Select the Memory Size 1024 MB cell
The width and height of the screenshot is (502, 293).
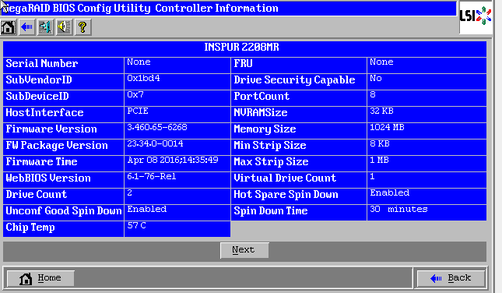pyautogui.click(x=427, y=131)
